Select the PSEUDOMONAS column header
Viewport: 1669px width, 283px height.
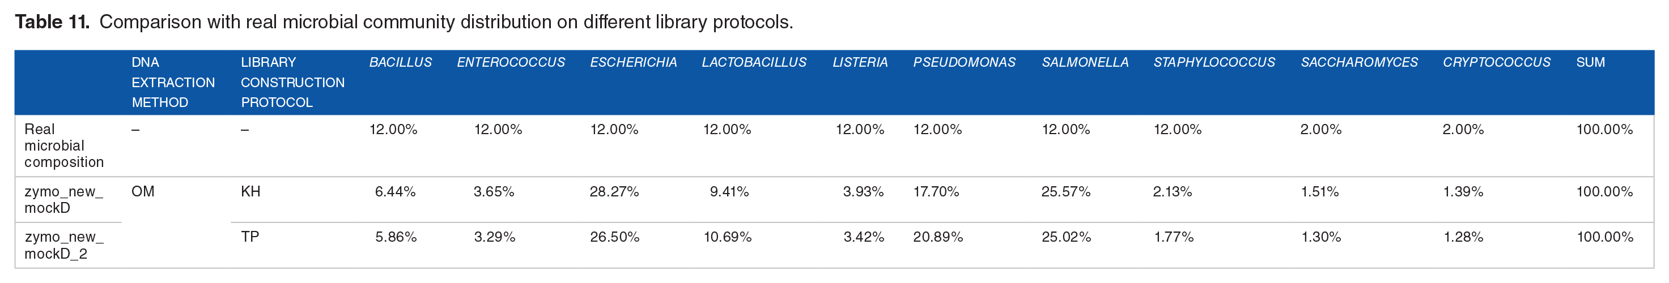964,62
